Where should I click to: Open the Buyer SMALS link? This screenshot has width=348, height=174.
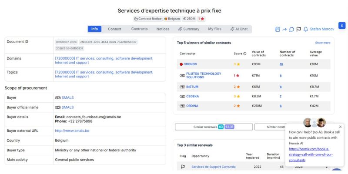click(x=67, y=97)
